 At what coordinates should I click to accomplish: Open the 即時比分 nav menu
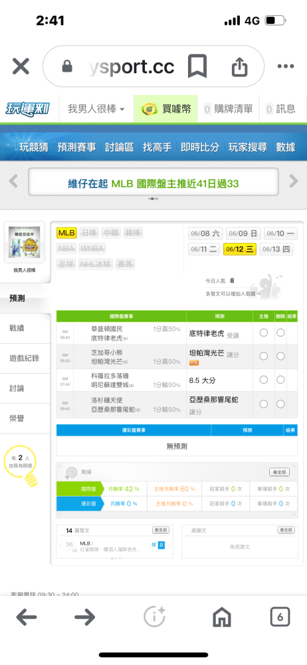200,147
